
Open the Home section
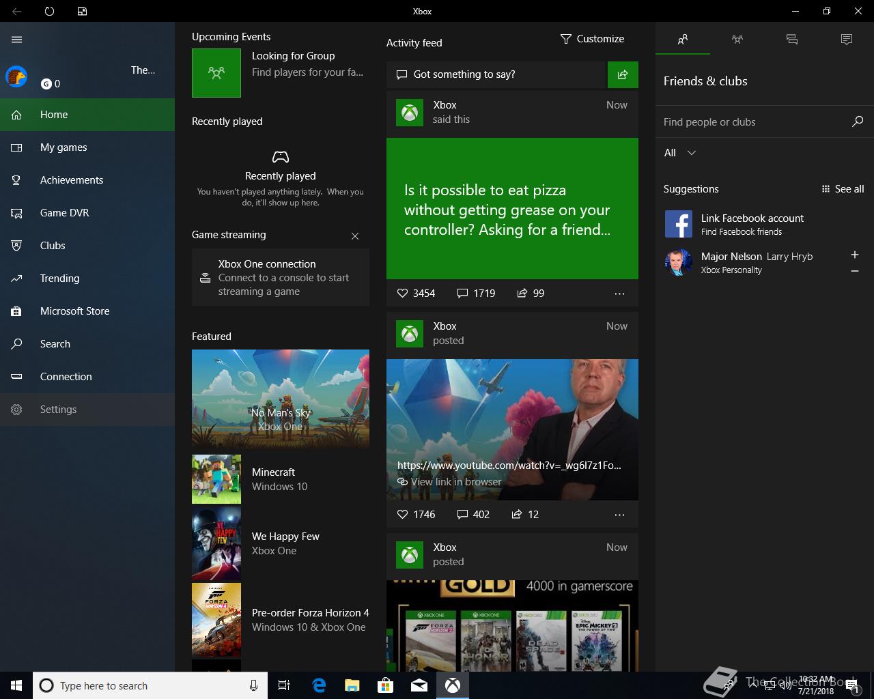point(87,115)
